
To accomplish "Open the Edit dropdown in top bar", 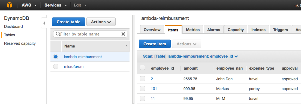I will click(x=80, y=5).
